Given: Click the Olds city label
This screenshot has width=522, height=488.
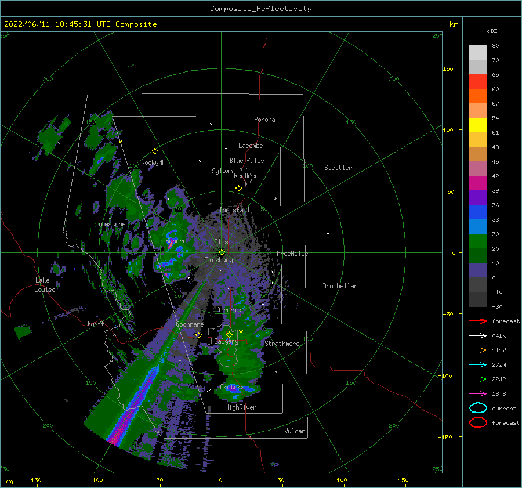Looking at the screenshot, I should [221, 242].
